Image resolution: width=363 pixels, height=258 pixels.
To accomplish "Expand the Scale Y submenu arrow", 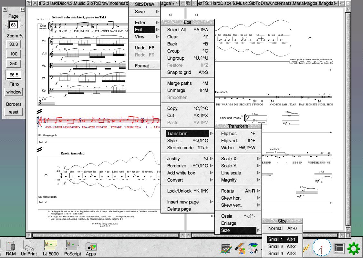I will point(259,166).
